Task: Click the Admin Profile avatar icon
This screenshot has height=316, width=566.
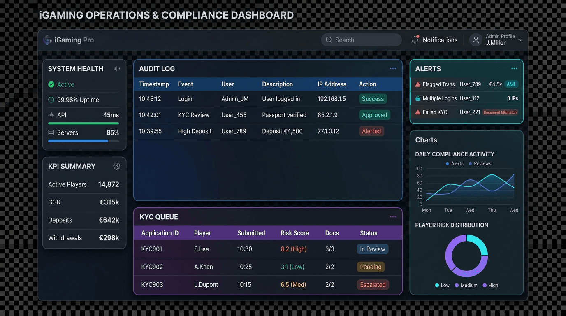Action: (x=476, y=39)
